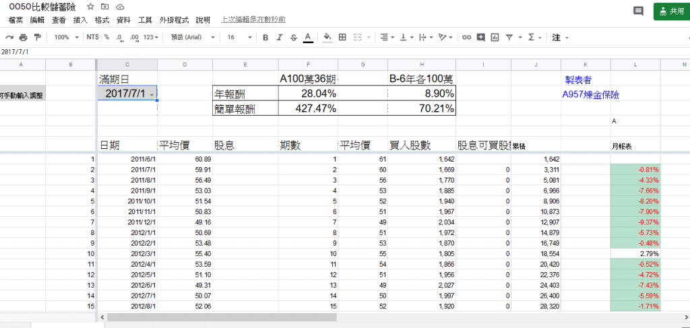Open text rotation dropdown
This screenshot has height=328, width=690.
coord(446,37)
